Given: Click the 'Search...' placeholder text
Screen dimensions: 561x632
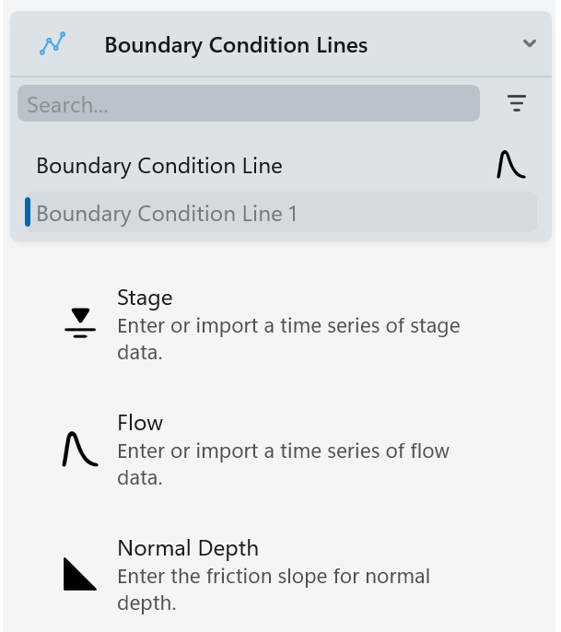Looking at the screenshot, I should coord(67,105).
